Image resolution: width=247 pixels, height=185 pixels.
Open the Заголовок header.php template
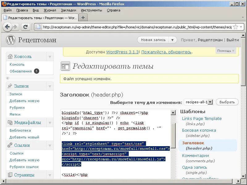point(193,143)
